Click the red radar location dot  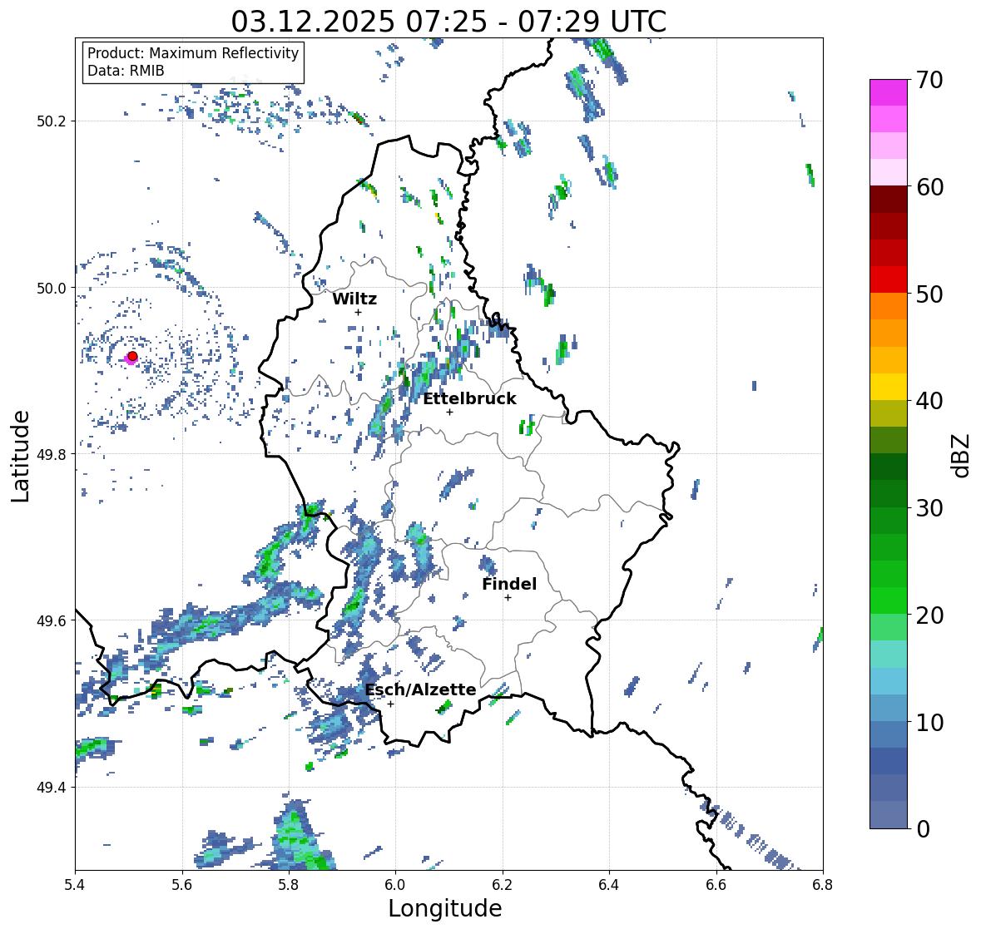click(x=132, y=356)
